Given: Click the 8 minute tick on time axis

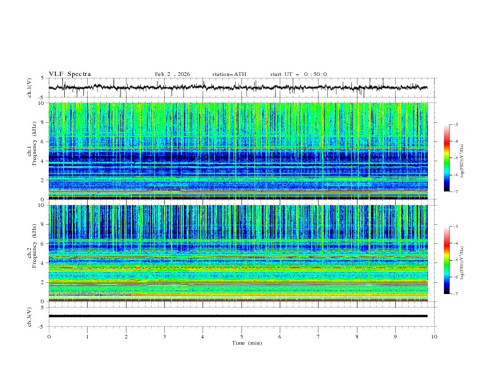Looking at the screenshot, I should pyautogui.click(x=357, y=337).
